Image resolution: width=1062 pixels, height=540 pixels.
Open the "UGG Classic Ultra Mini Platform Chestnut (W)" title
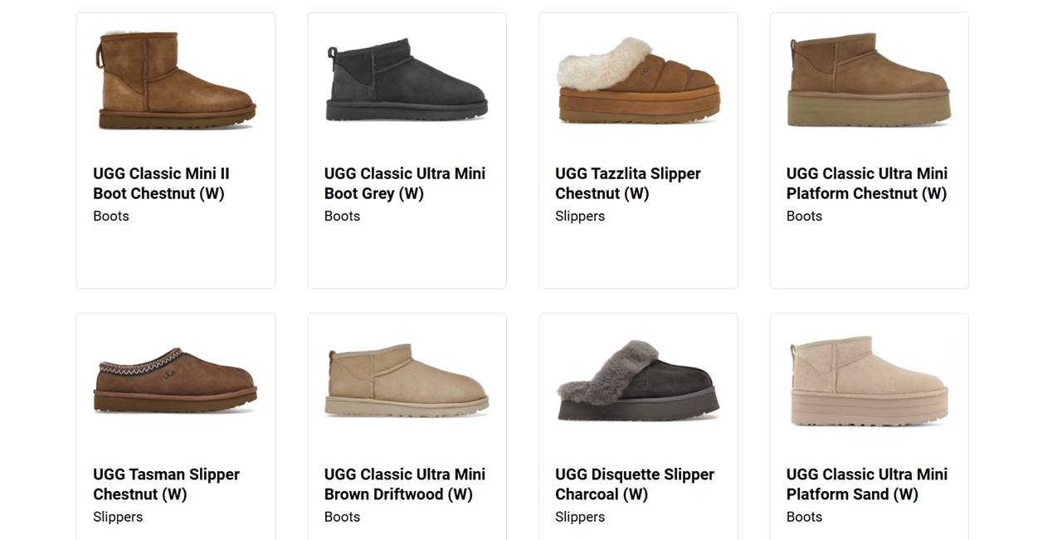click(x=867, y=183)
